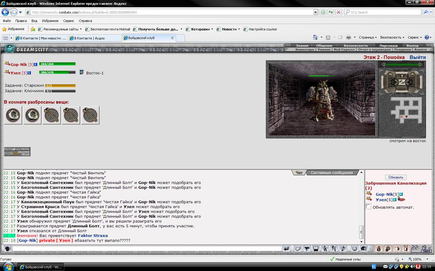Click the P/L translit icon
The image size is (435, 271).
[334, 249]
